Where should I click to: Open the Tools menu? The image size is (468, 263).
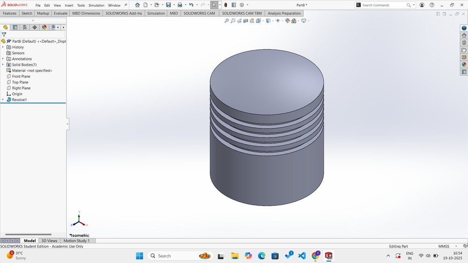pyautogui.click(x=81, y=5)
